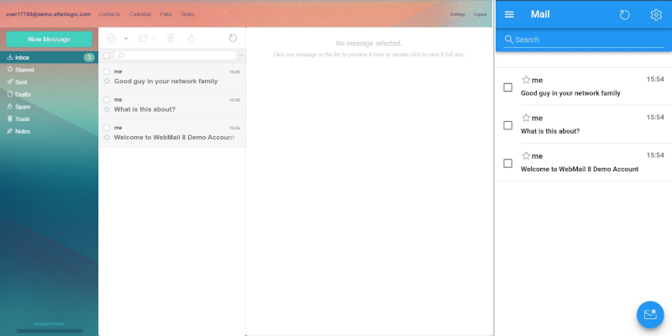This screenshot has height=336, width=672.
Task: Switch to the Files tab
Action: tap(166, 14)
